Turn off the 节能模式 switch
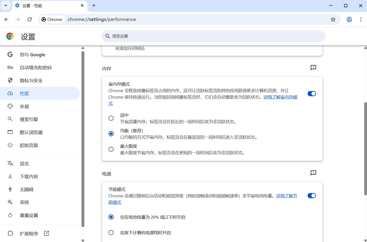The width and height of the screenshot is (367, 242). pyautogui.click(x=311, y=196)
